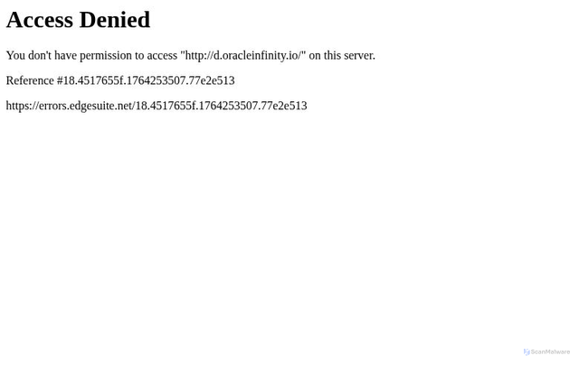579x365 pixels.
Task: Click the Reference number line
Action: (120, 80)
